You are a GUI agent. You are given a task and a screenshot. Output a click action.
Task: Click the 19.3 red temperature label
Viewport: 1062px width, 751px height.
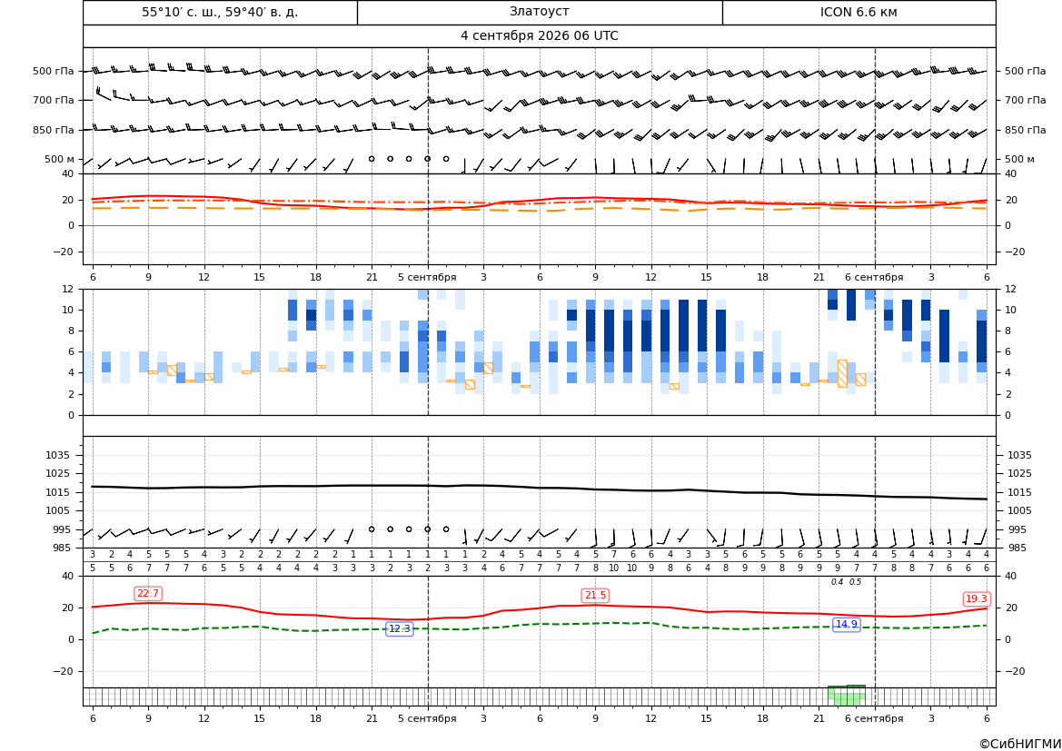(x=977, y=598)
